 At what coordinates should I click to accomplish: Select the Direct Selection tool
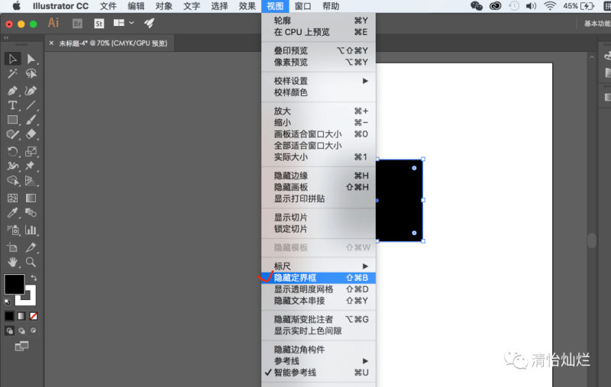pyautogui.click(x=31, y=59)
